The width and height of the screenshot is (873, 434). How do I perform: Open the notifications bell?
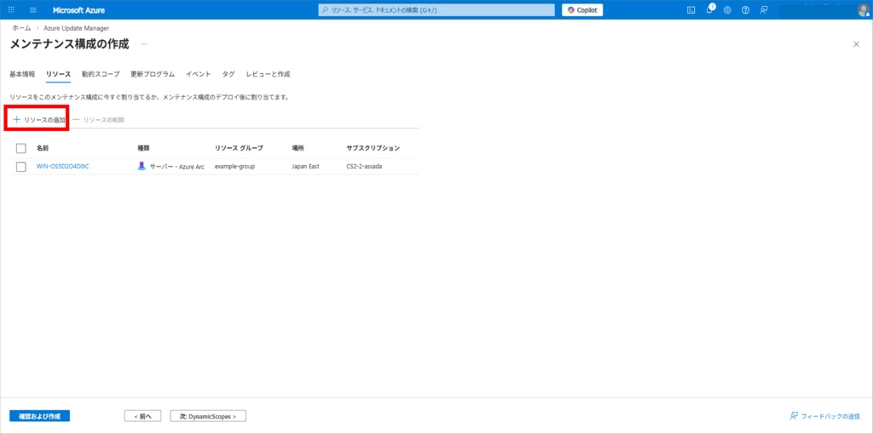pos(709,10)
